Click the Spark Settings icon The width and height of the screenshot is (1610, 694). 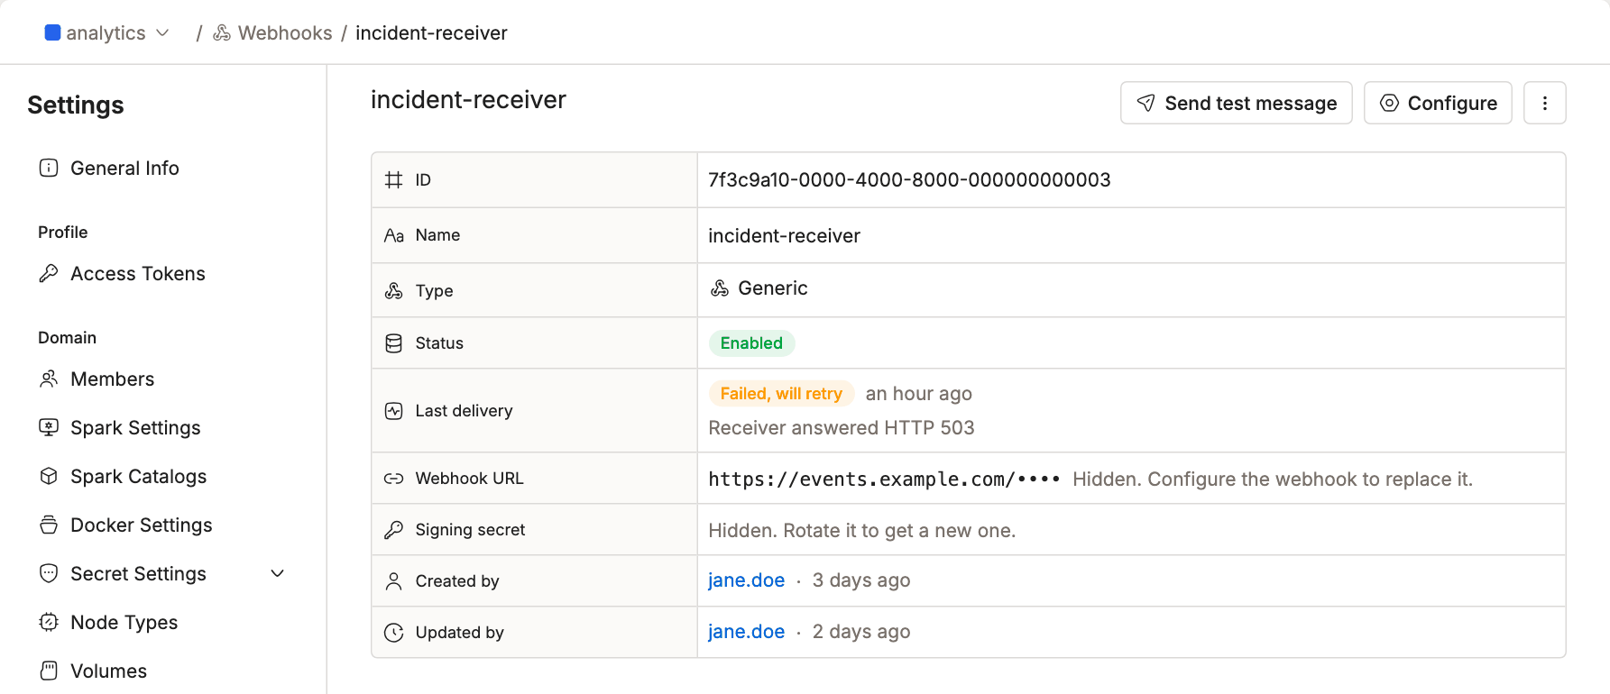[x=49, y=428]
